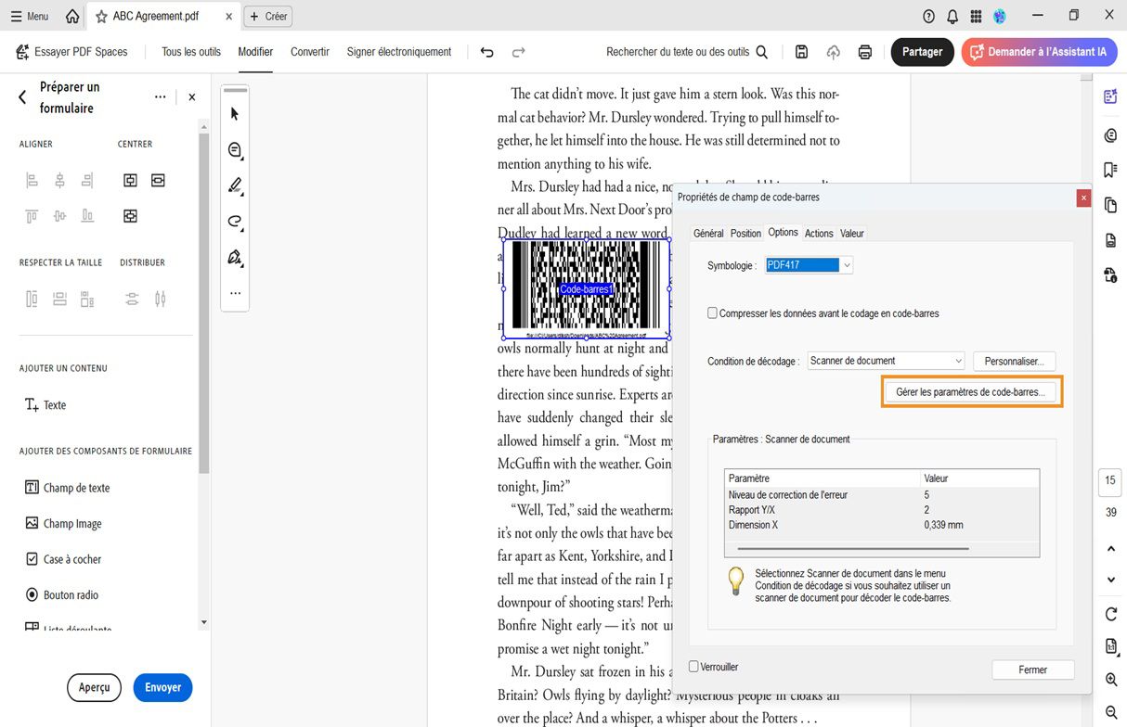Center the field vertically on the page

click(x=130, y=180)
